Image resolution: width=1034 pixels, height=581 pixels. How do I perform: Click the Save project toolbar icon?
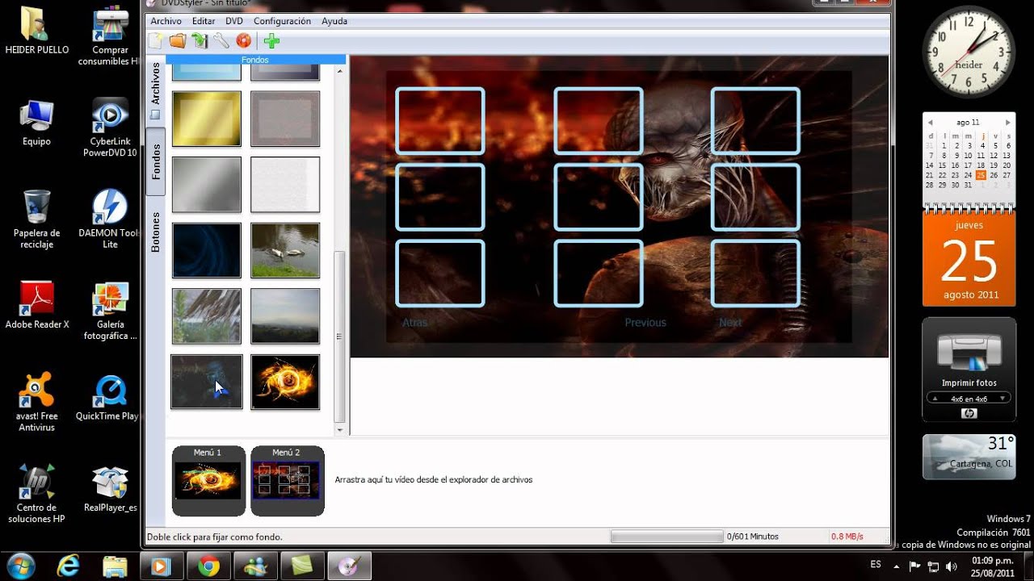click(x=200, y=40)
